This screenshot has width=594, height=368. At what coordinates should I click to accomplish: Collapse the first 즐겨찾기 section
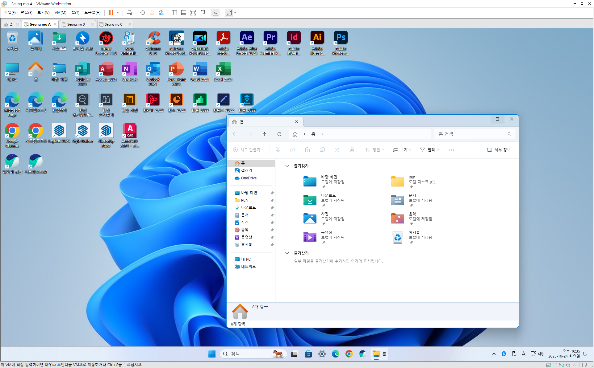coord(287,166)
